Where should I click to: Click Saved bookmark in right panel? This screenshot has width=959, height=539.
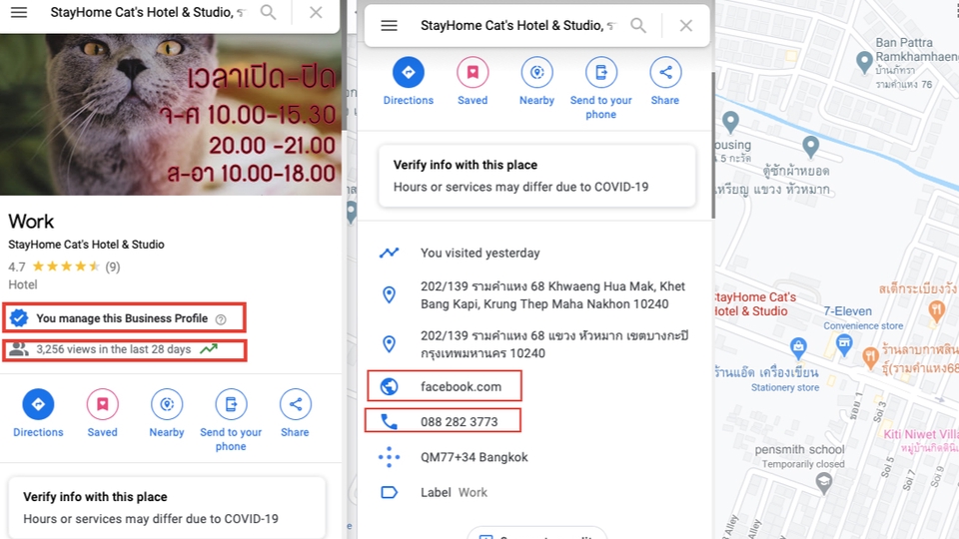point(473,82)
